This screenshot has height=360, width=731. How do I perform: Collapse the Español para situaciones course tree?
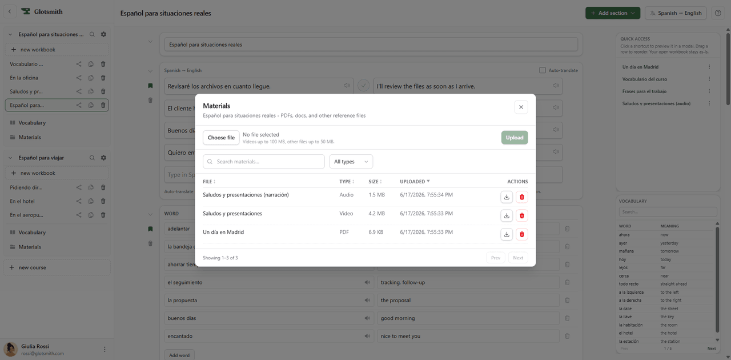coord(10,34)
